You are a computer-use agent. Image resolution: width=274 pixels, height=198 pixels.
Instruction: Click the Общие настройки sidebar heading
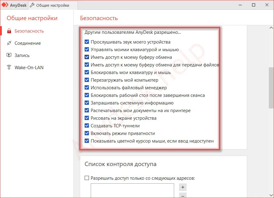[32, 18]
